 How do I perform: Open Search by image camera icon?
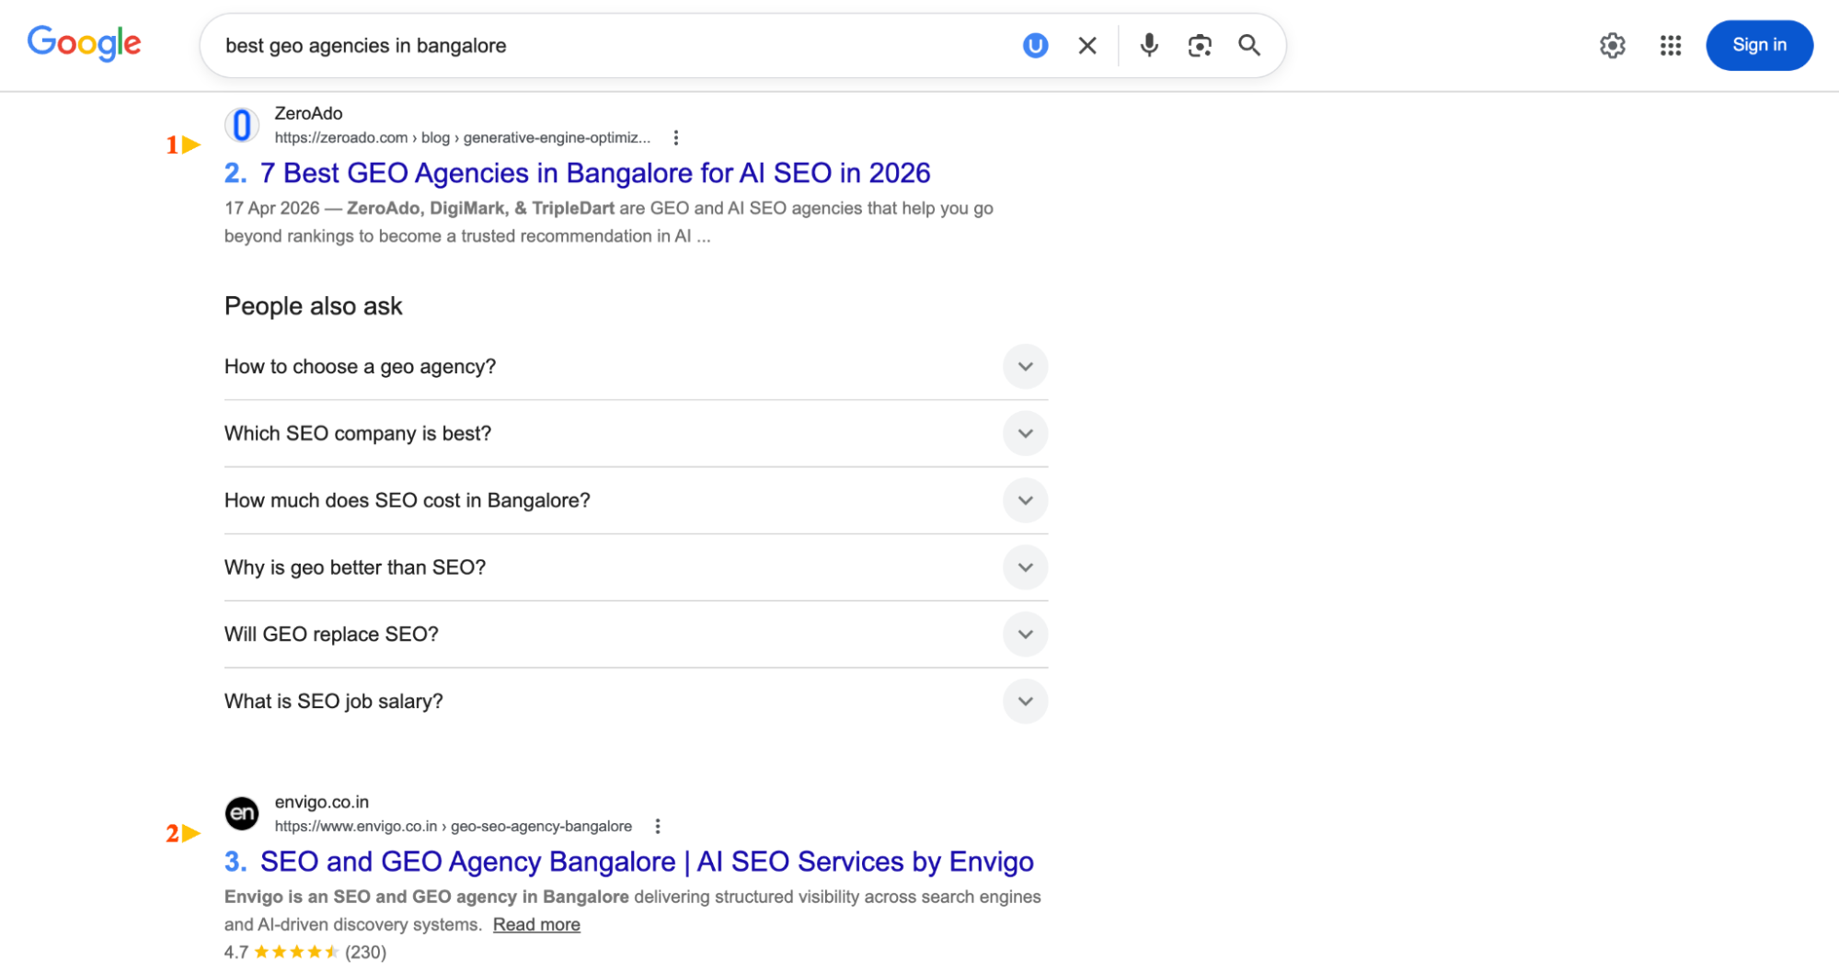1199,45
